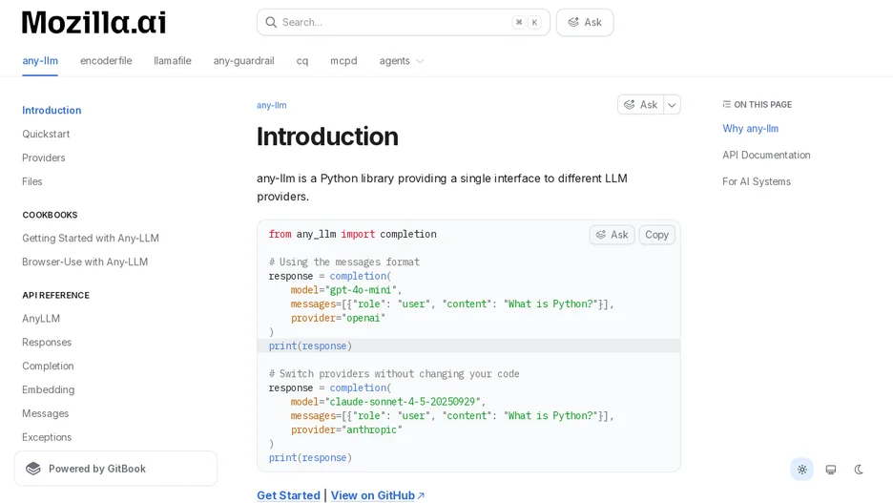Viewport: 893px width, 503px height.
Task: Focus the Search input field
Action: click(x=404, y=22)
